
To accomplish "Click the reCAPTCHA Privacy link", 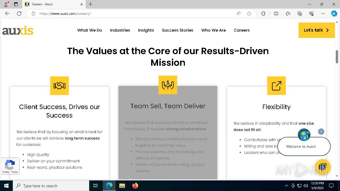I will pyautogui.click(x=6, y=172).
